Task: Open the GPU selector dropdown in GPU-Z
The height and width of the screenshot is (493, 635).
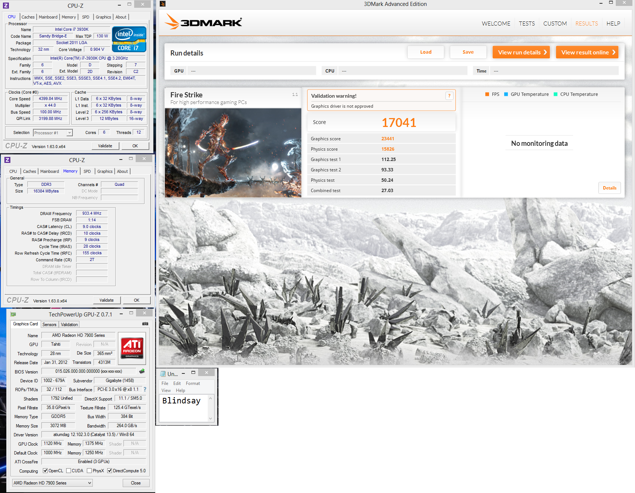Action: pyautogui.click(x=52, y=483)
